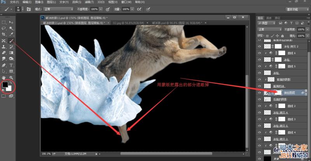Select the Magic Wand tool
311x161 pixels.
11,28
